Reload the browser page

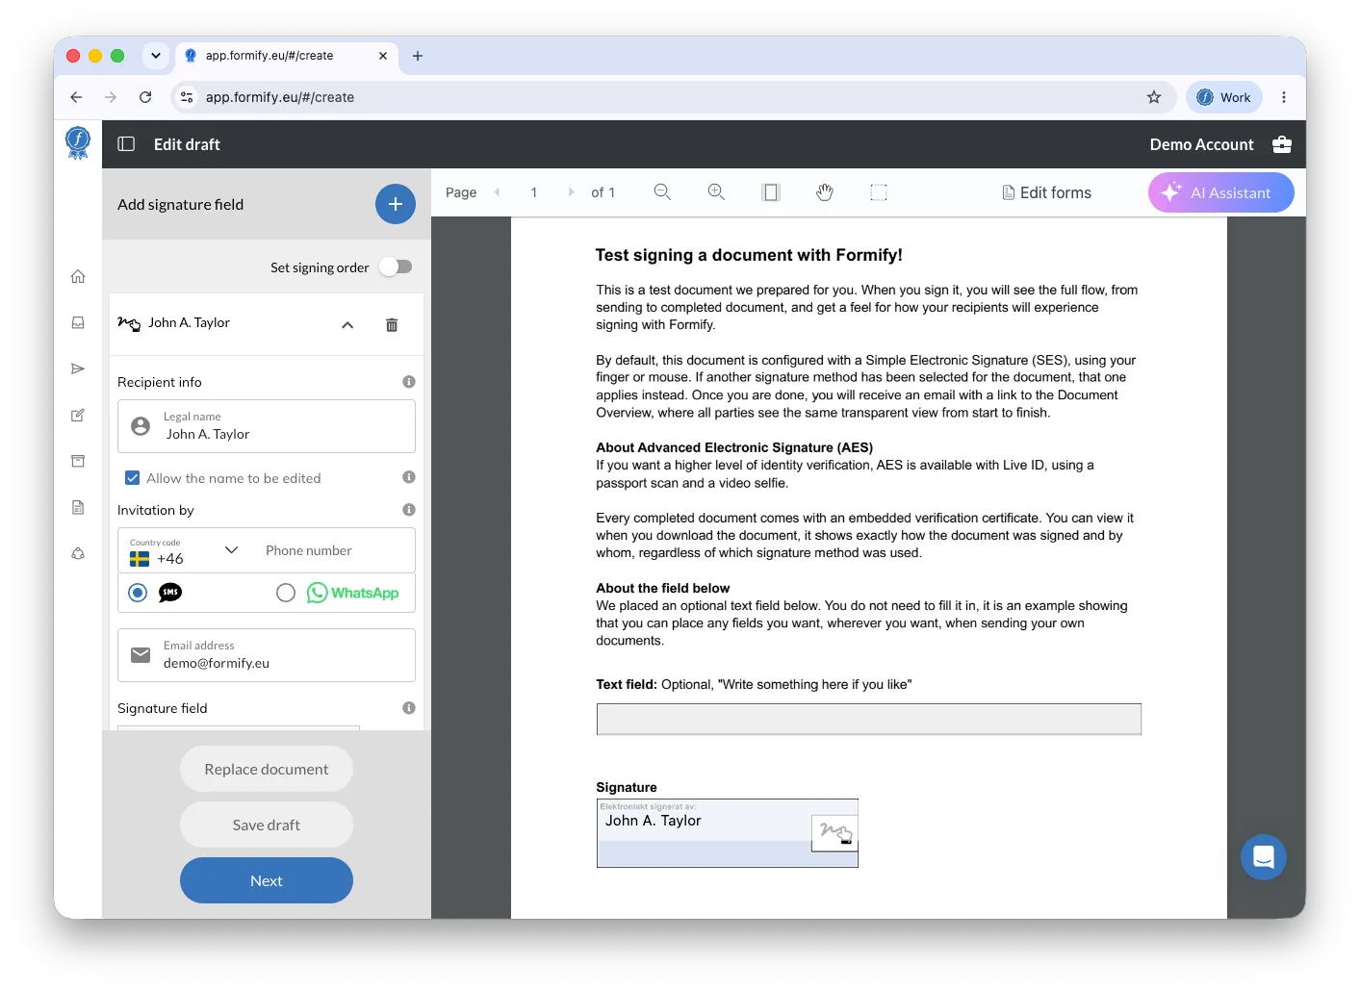click(x=145, y=97)
